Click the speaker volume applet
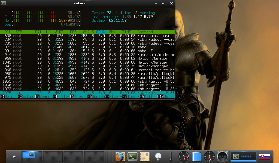 click(222, 156)
